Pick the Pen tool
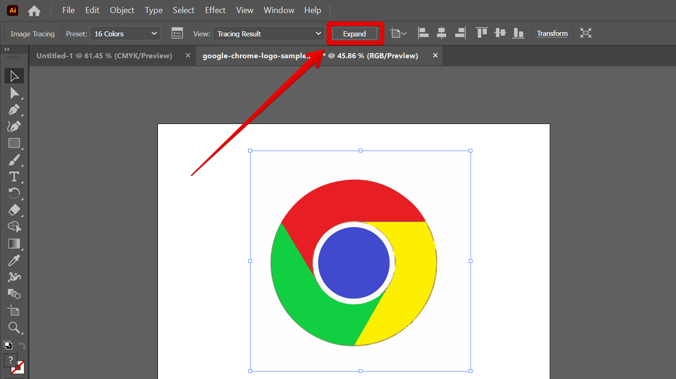This screenshot has height=379, width=676. pyautogui.click(x=14, y=110)
